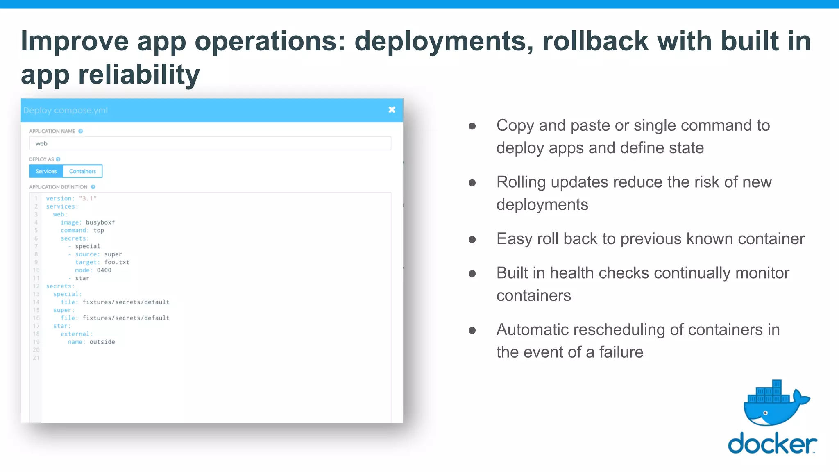Click line number 1 in editor gutter
The image size is (839, 472).
[36, 198]
